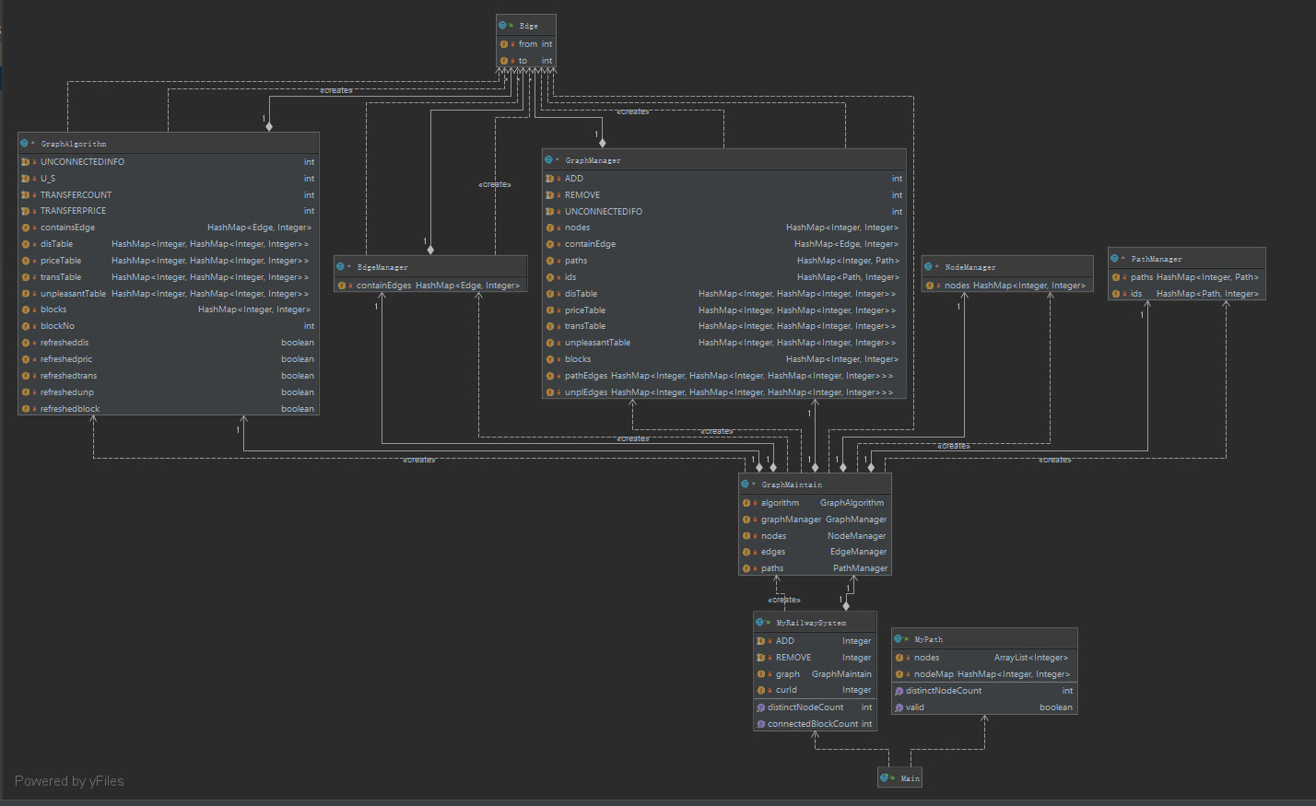Viewport: 1316px width, 806px height.
Task: Click the property icon beside 'valid' in MyPath
Action: point(899,707)
